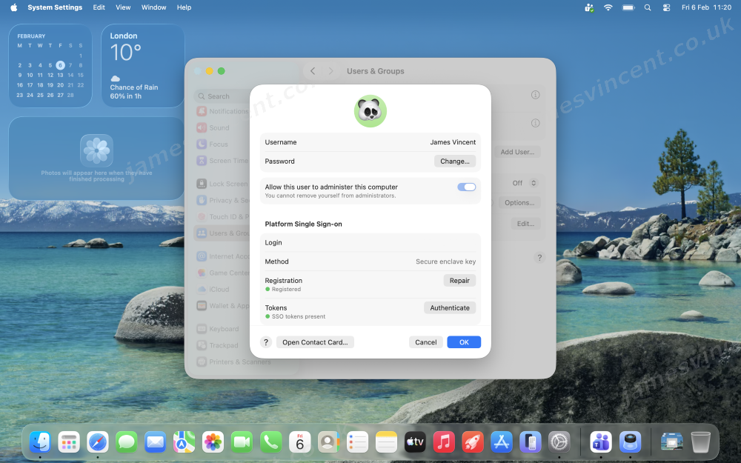Click the question mark help button in dialog
741x463 pixels.
266,342
